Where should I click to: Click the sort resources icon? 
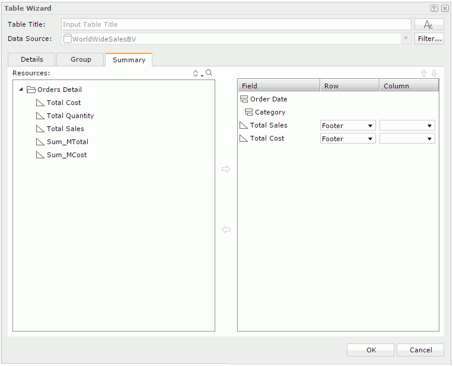(197, 74)
